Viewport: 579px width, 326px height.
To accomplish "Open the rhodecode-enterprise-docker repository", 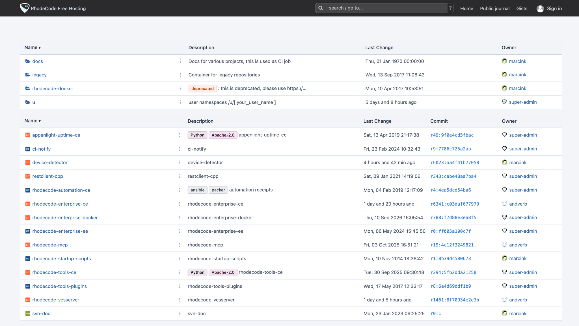I will [65, 218].
